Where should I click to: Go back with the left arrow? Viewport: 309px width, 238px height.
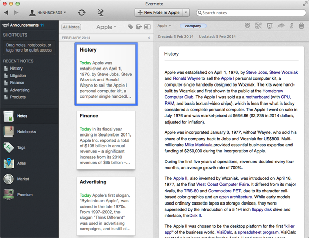6,13
